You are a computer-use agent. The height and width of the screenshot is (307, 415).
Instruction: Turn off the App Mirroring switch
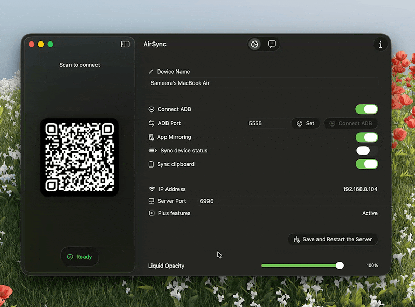366,137
